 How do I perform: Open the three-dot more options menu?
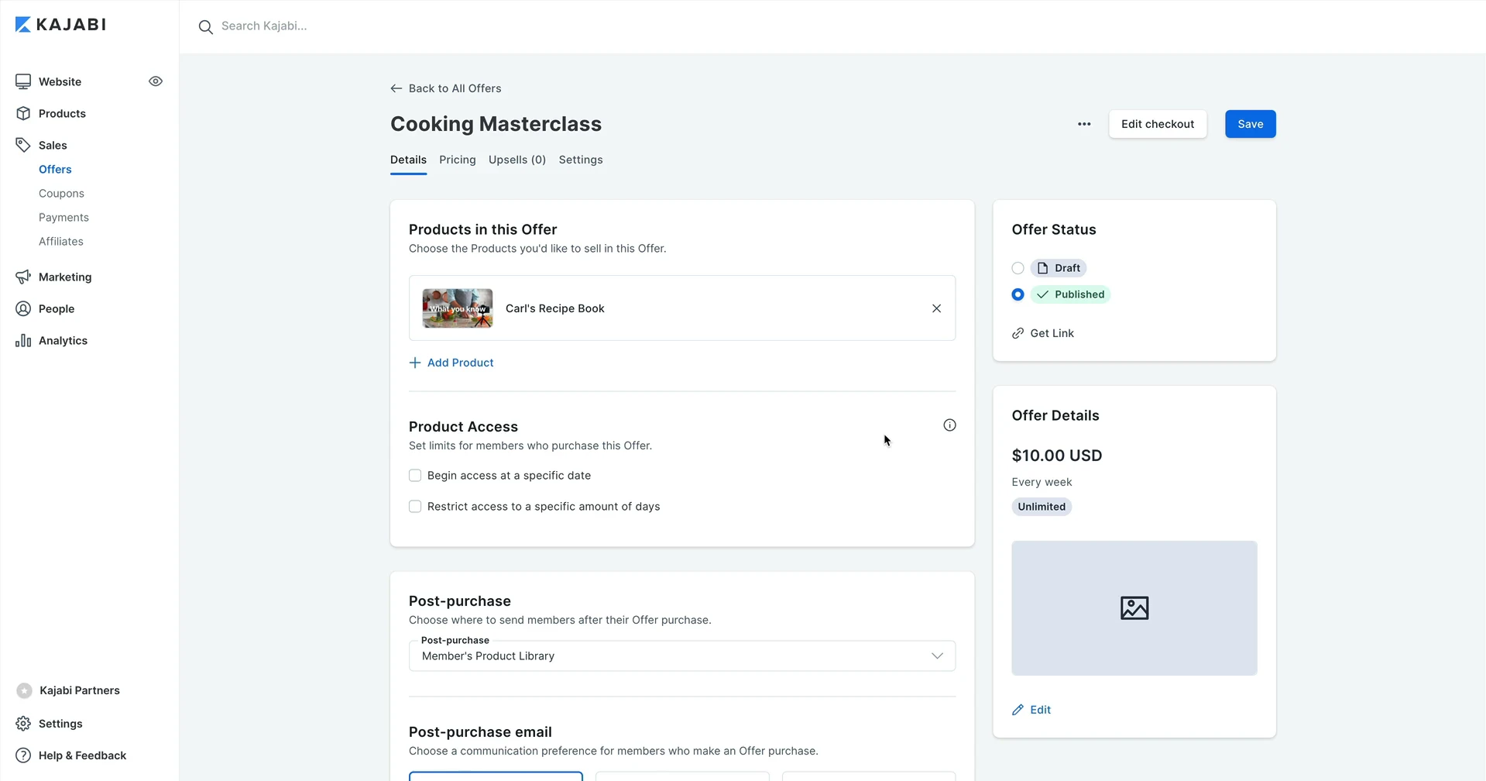pos(1084,124)
